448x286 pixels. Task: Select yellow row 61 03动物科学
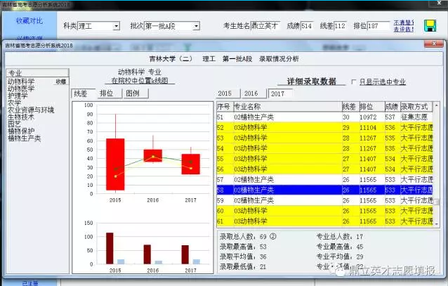pyautogui.click(x=324, y=221)
